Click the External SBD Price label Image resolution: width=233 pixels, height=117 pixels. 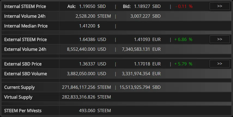coord(23,64)
